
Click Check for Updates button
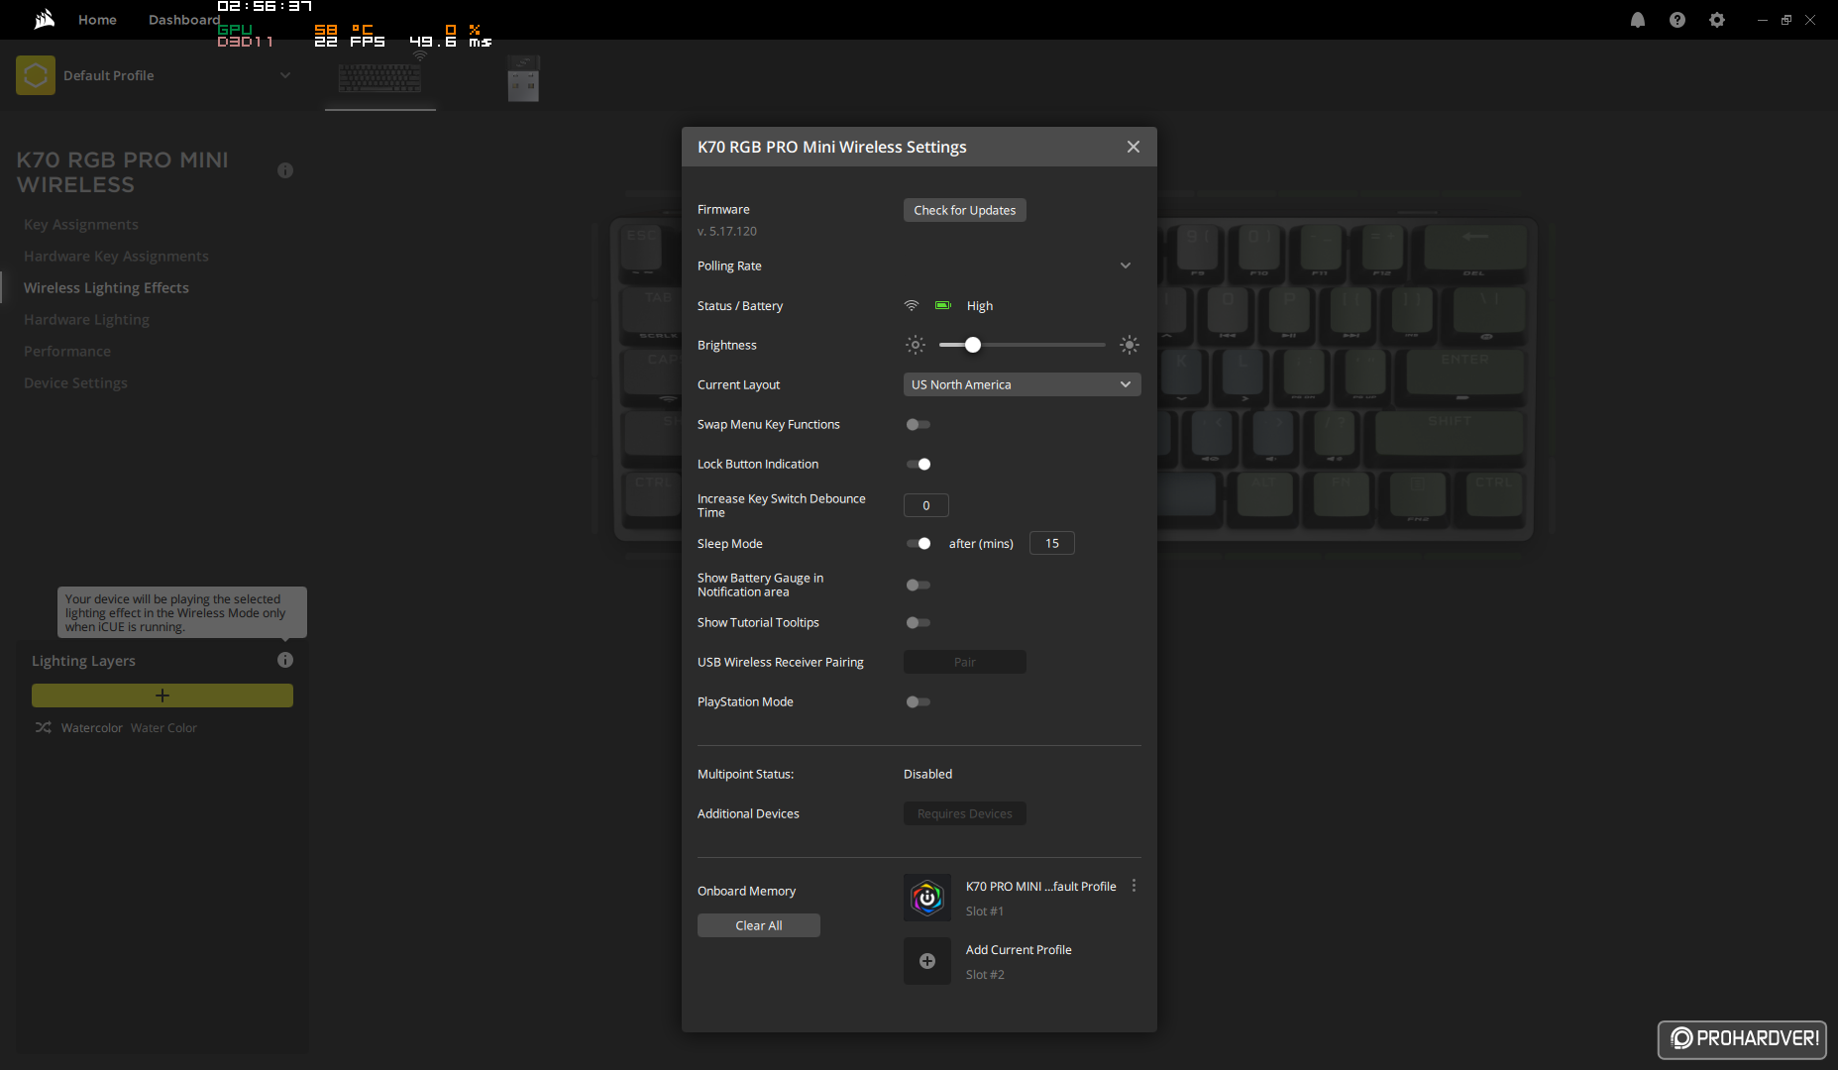click(x=965, y=210)
